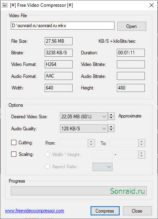Click the Cutting To time field
This screenshot has height=219, width=158.
[124, 143]
